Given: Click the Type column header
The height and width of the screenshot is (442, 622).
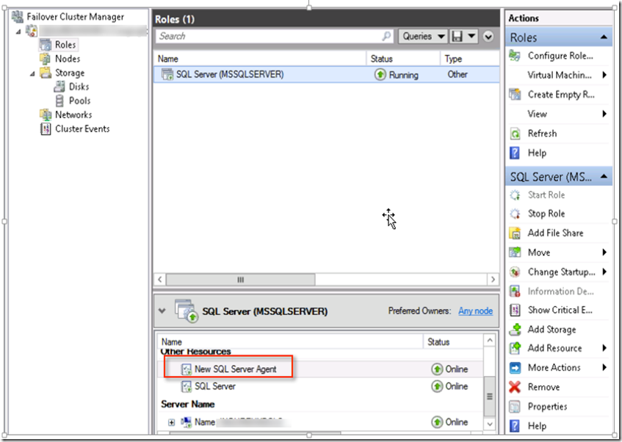Looking at the screenshot, I should tap(470, 59).
